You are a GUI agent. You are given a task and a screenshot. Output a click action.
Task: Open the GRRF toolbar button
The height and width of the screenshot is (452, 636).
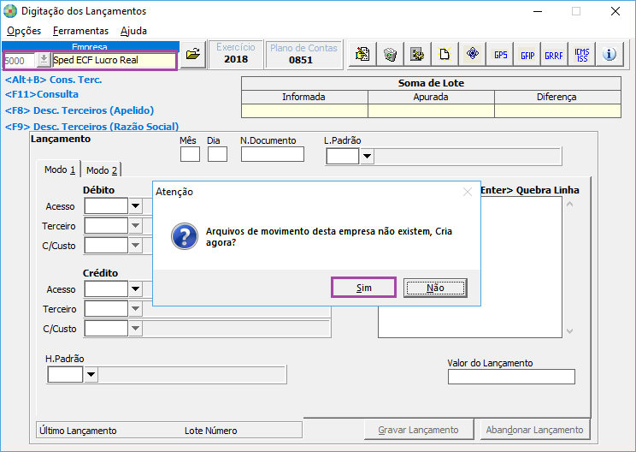coord(554,54)
